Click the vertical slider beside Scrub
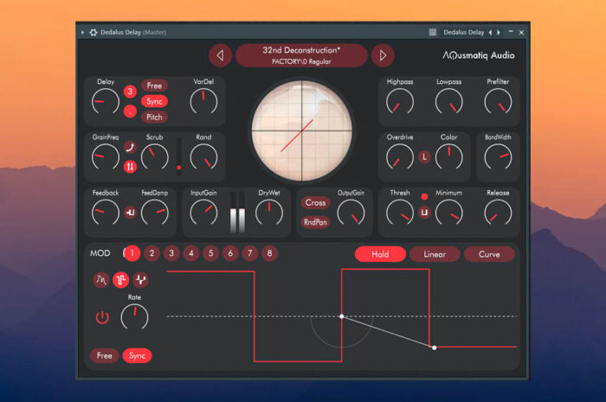606x402 pixels. click(x=179, y=156)
